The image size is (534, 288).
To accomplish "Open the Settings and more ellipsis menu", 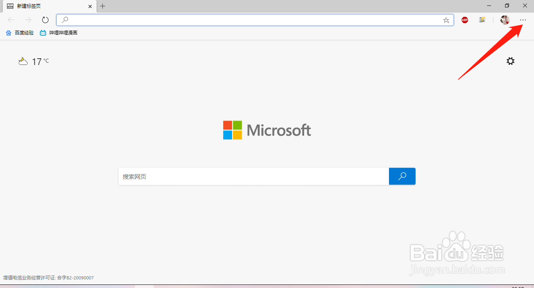I will (523, 20).
